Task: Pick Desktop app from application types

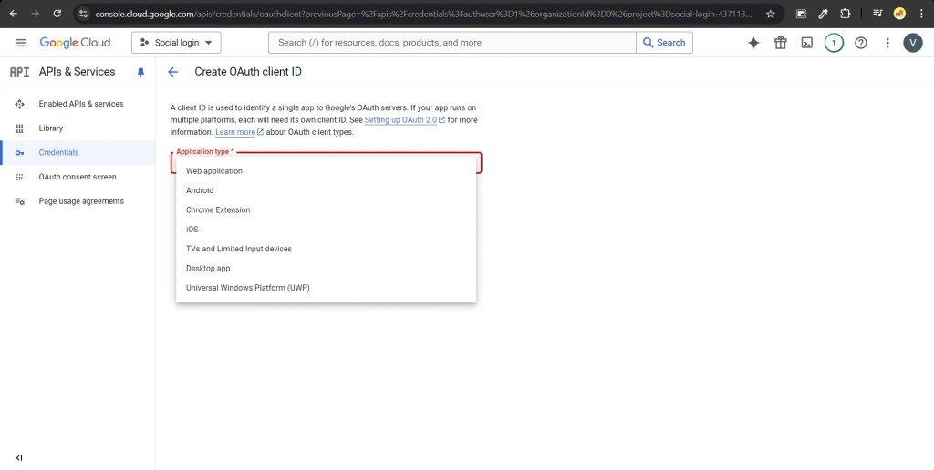Action: (208, 269)
